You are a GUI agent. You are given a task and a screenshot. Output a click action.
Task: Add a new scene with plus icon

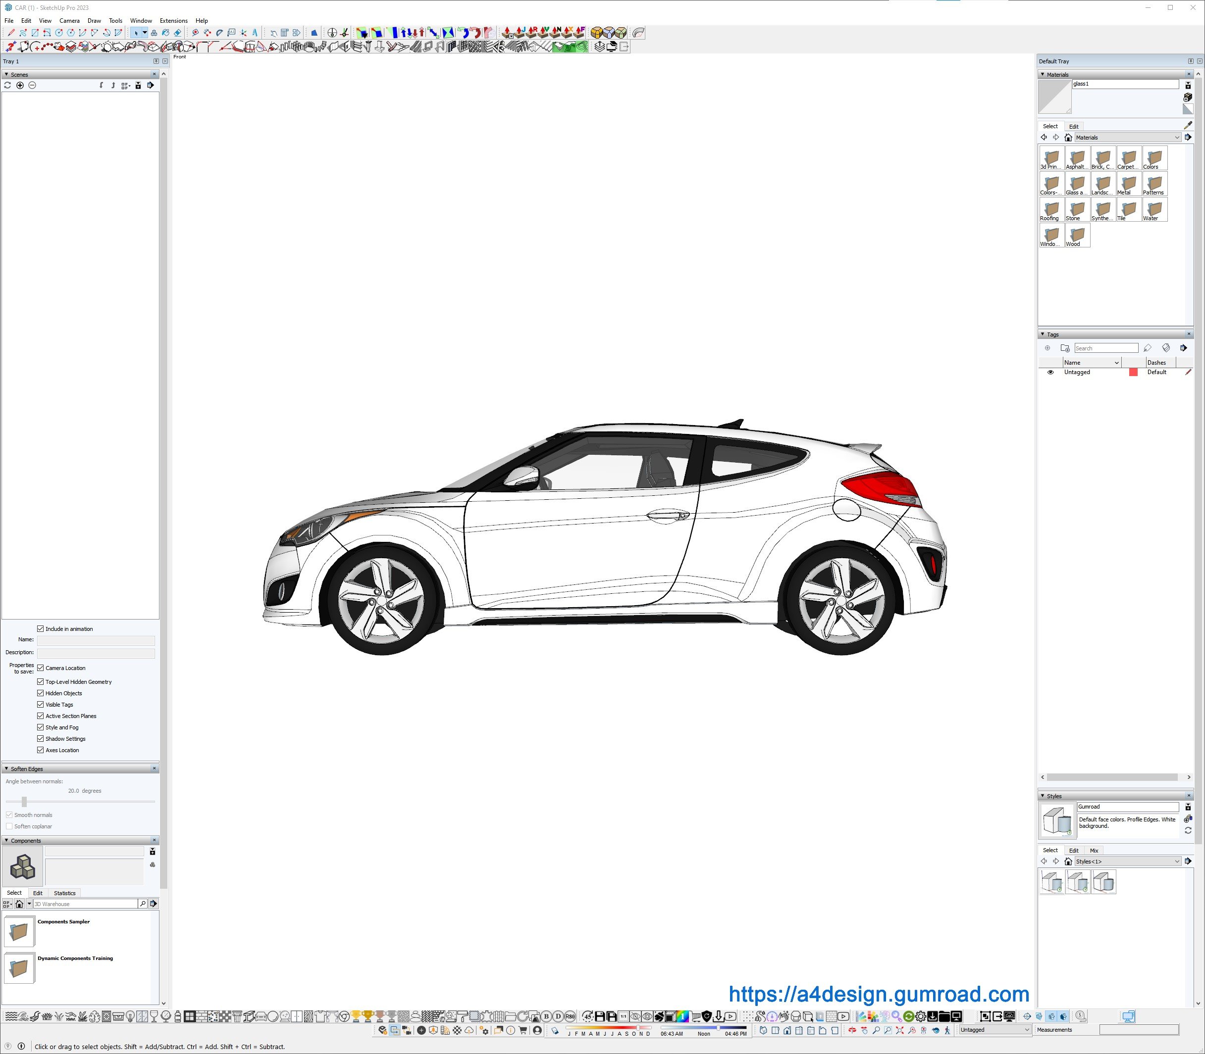20,85
